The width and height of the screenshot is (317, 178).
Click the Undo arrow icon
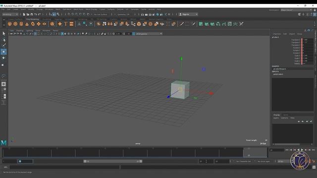pyautogui.click(x=35, y=14)
